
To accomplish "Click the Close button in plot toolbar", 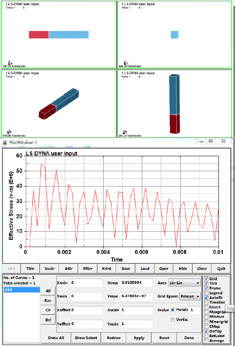I will pos(202,268).
